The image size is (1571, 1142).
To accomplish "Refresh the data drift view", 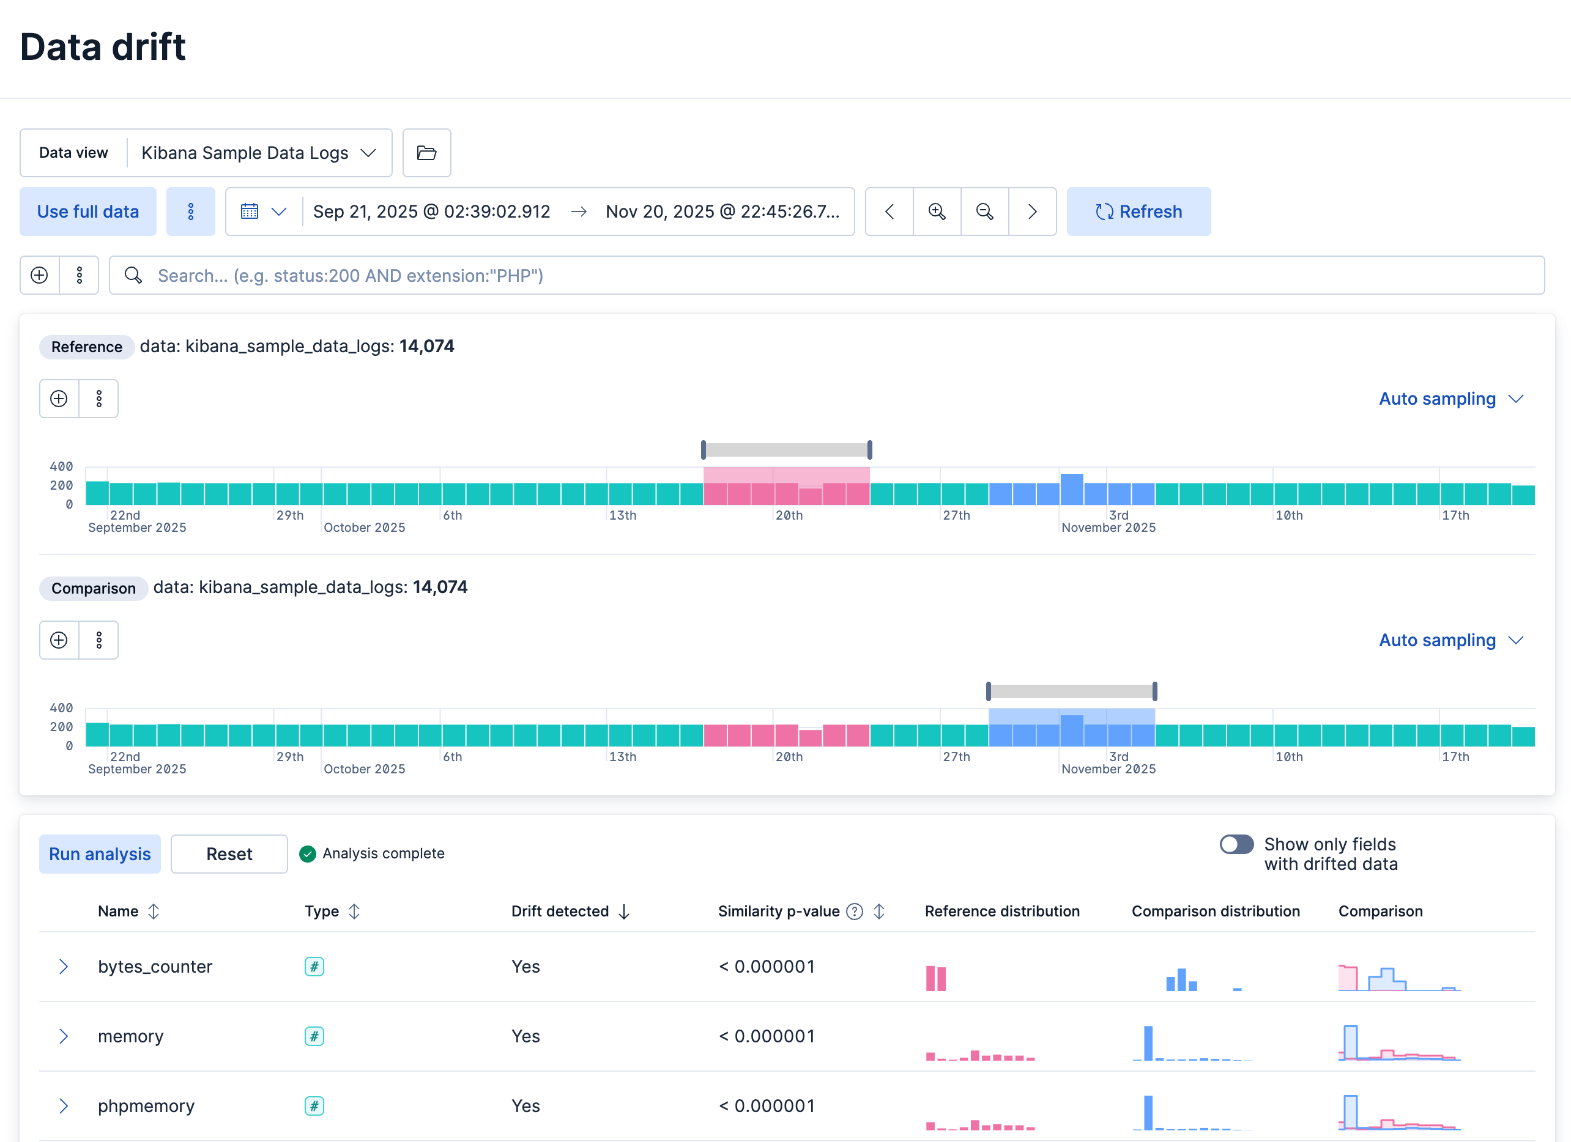I will 1138,212.
